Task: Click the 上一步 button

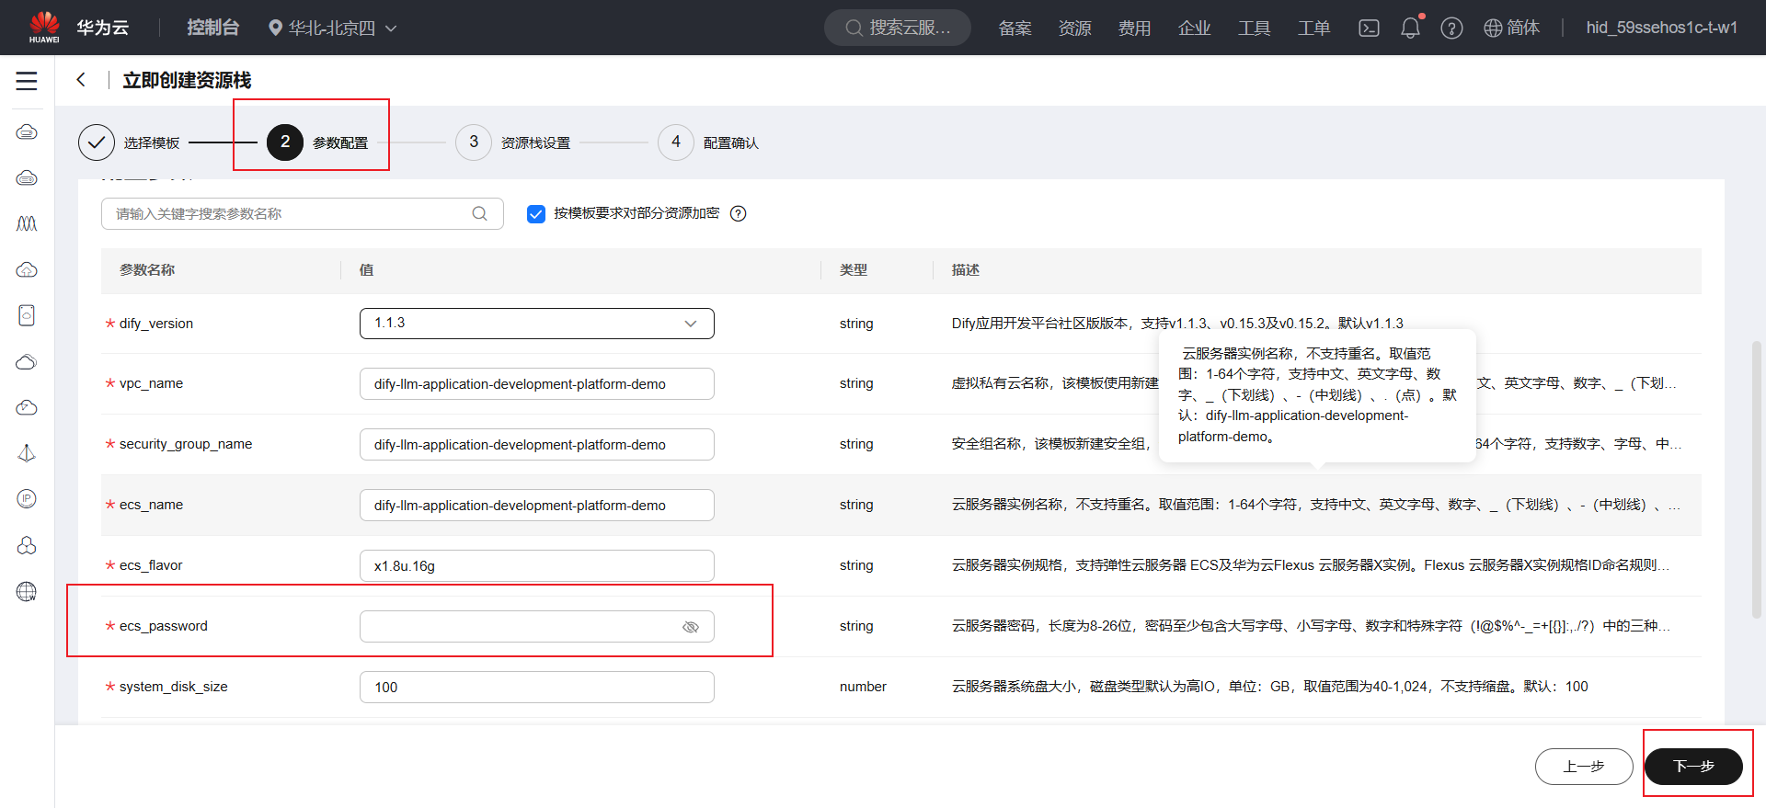Action: click(1584, 766)
